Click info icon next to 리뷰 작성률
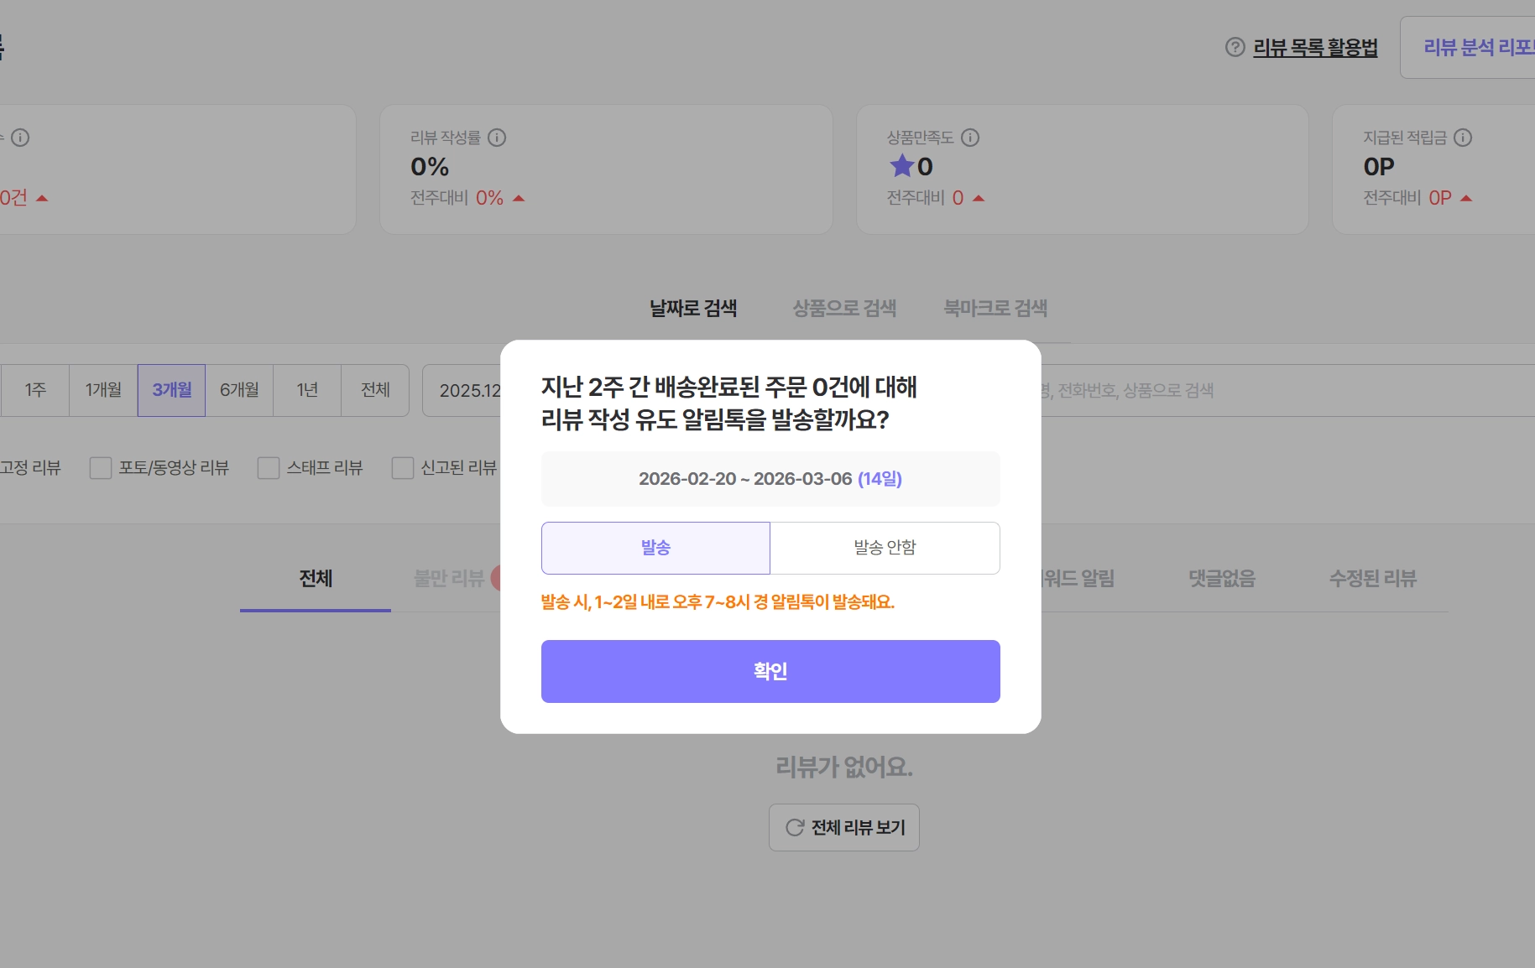 (x=497, y=138)
